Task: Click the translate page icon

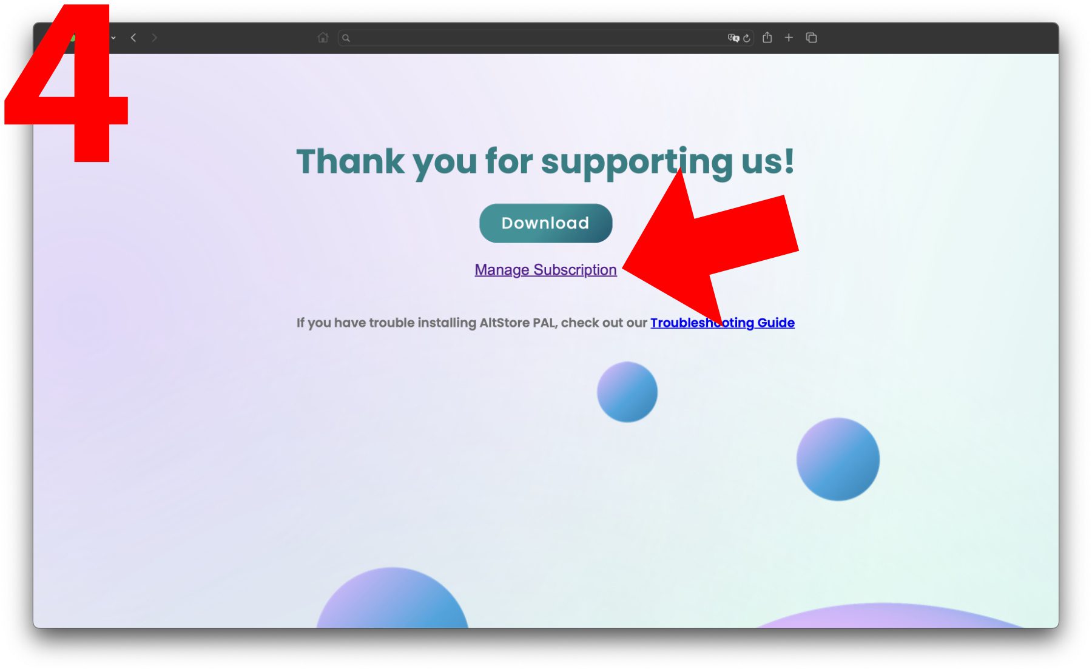Action: point(733,38)
